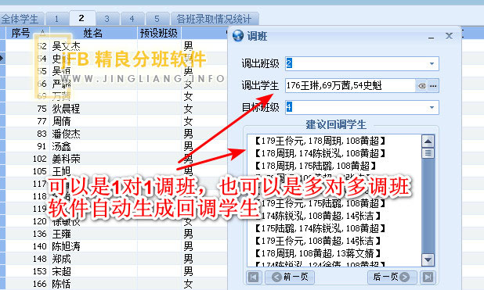The height and width of the screenshot is (290, 484).
Task: Click the scroll down arrow in suggestion list
Action: click(428, 260)
